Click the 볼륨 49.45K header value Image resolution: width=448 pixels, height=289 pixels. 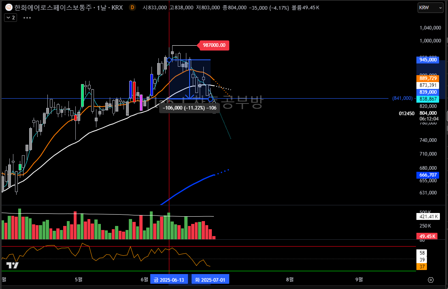point(305,8)
